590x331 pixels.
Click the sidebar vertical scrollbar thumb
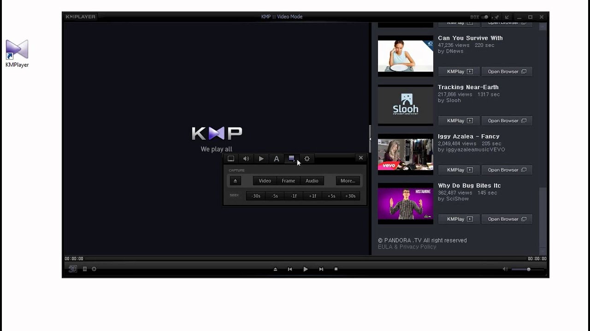543,217
